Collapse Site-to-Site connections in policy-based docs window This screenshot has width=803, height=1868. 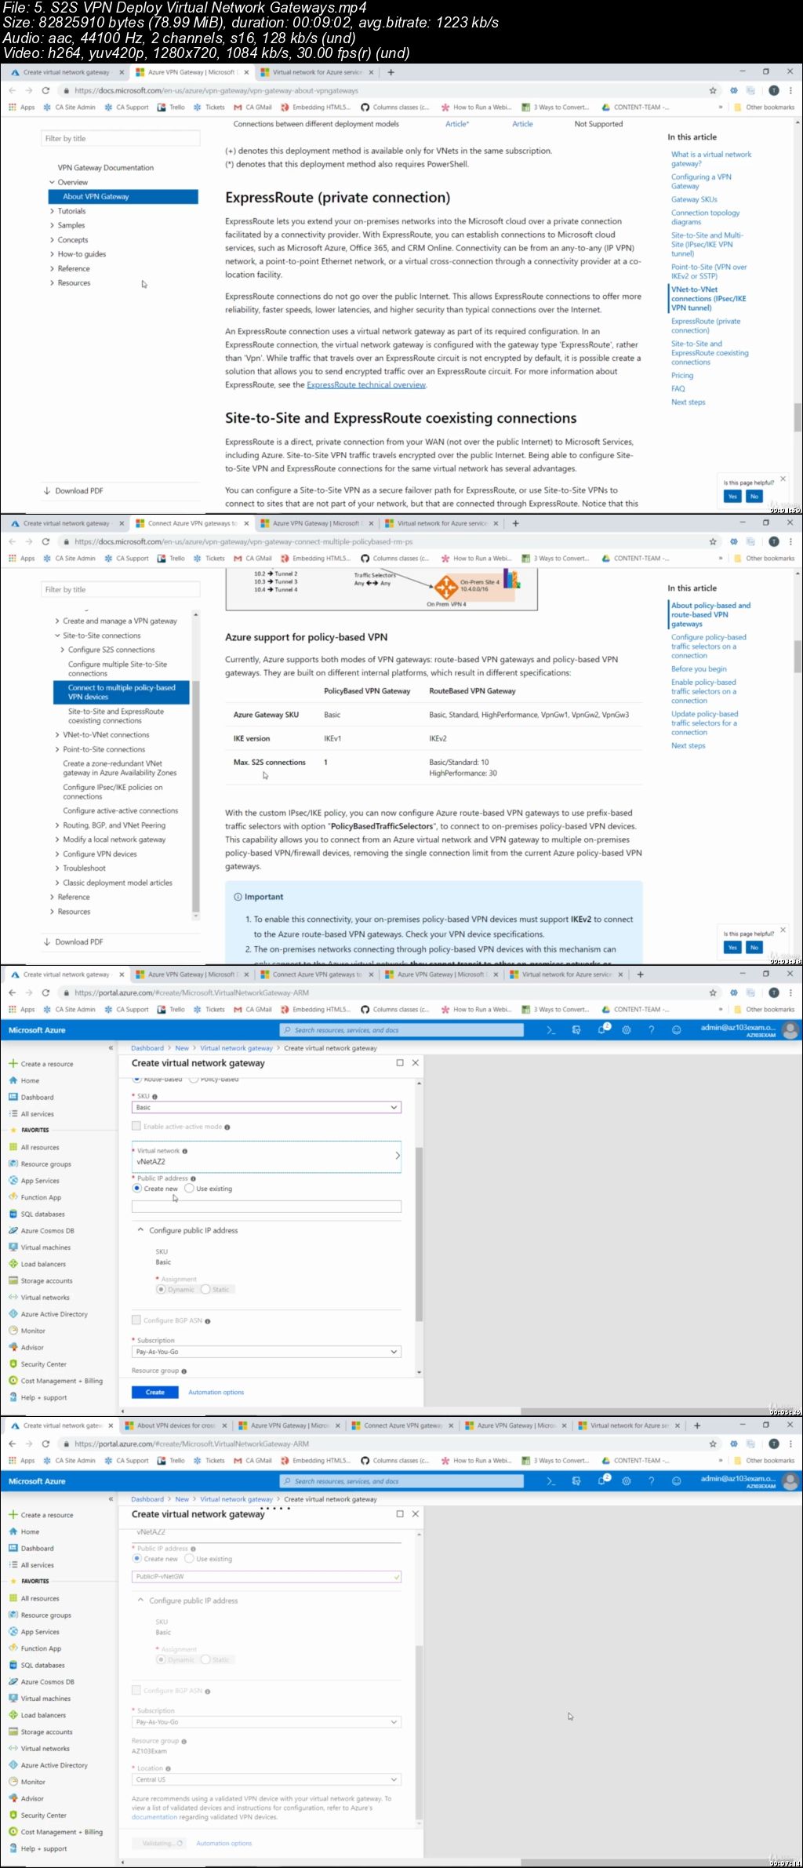point(57,635)
